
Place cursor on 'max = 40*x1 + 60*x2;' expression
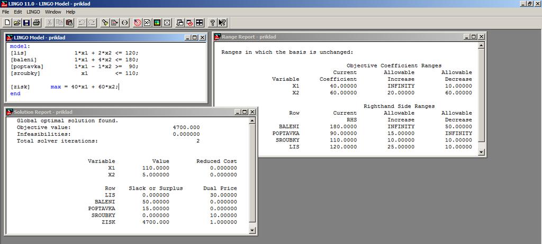85,87
